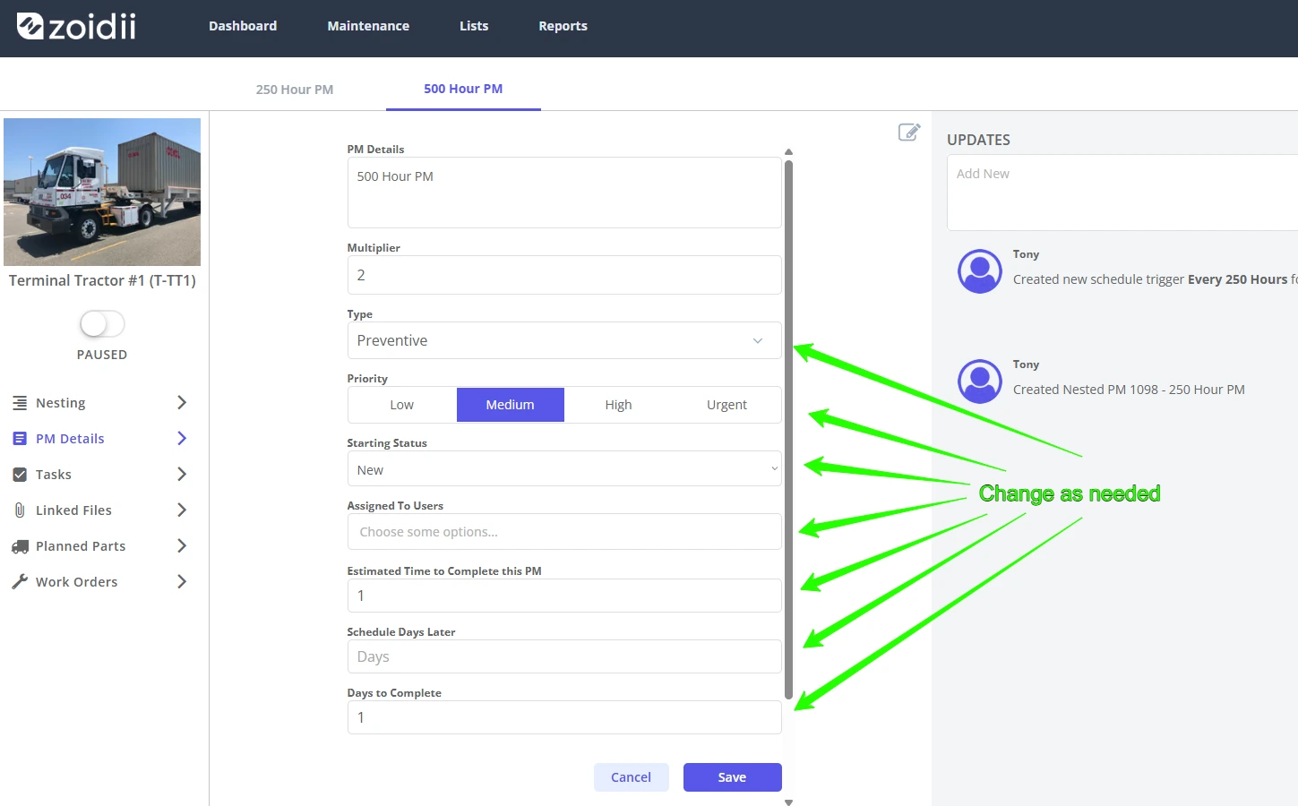The image size is (1298, 806).
Task: Click the Schedule Days Later field
Action: [x=564, y=656]
